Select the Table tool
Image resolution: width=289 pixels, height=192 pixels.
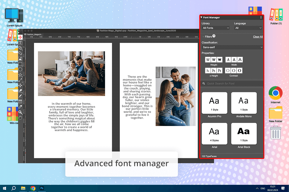click(20, 101)
